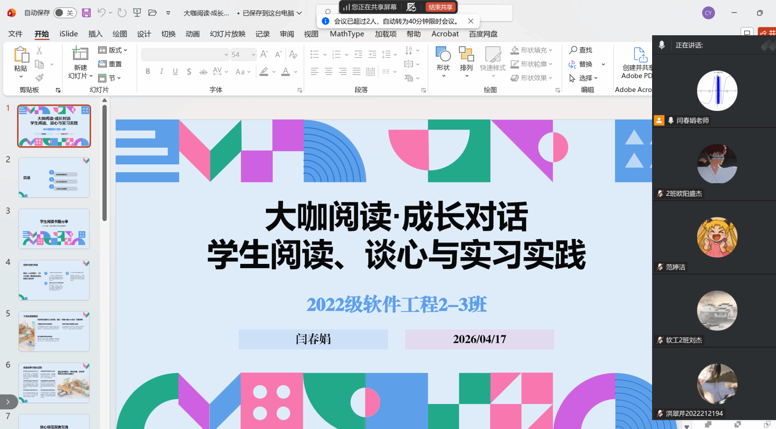Open the font name dropdown

tap(226, 55)
